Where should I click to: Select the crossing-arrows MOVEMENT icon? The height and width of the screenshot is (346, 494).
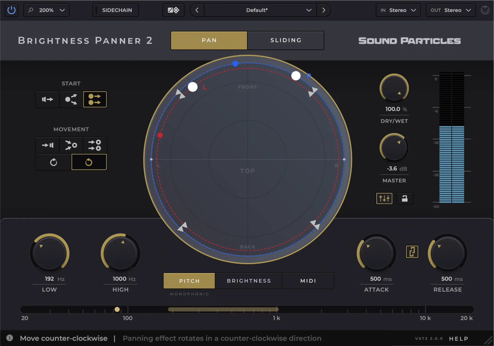[x=71, y=145]
